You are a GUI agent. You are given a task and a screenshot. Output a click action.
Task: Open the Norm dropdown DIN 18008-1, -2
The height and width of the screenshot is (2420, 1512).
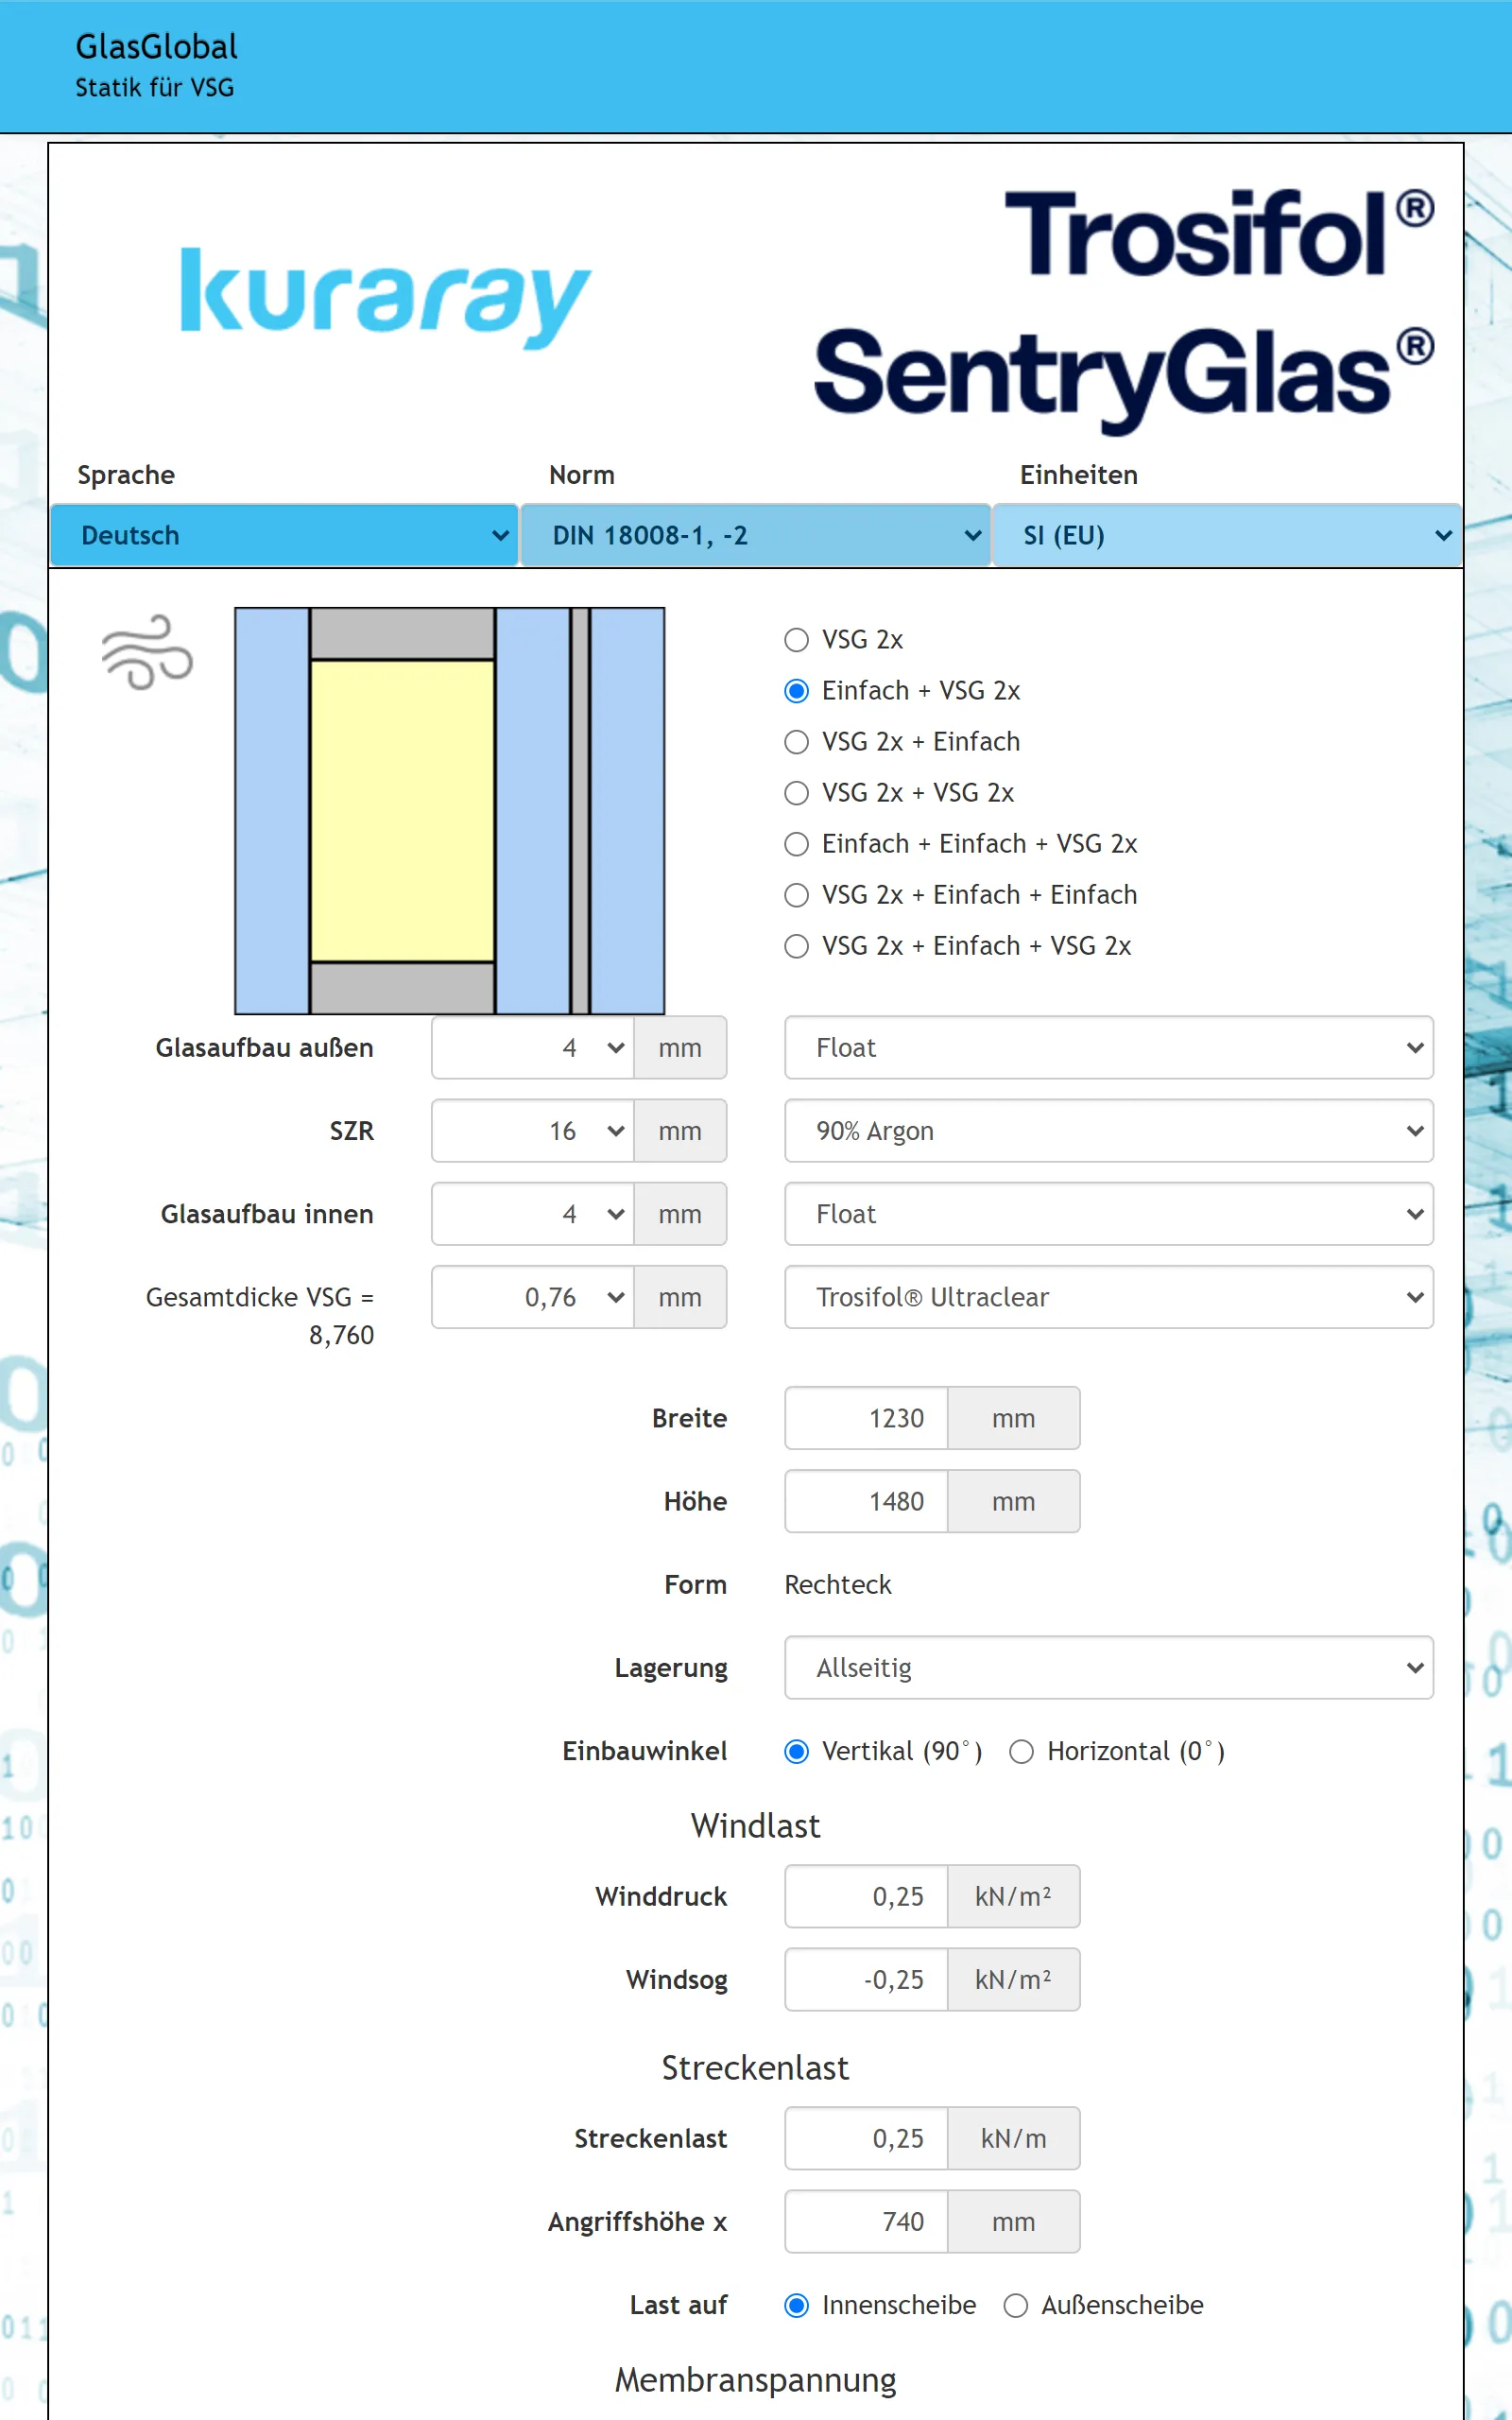tap(755, 535)
